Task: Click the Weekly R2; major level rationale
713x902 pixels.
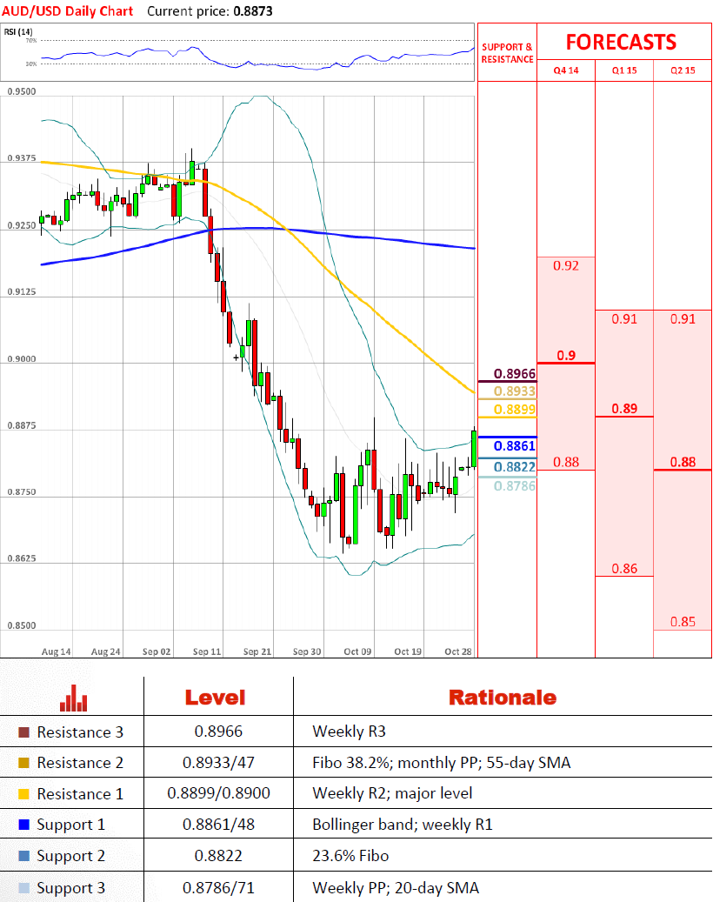Action: point(392,794)
